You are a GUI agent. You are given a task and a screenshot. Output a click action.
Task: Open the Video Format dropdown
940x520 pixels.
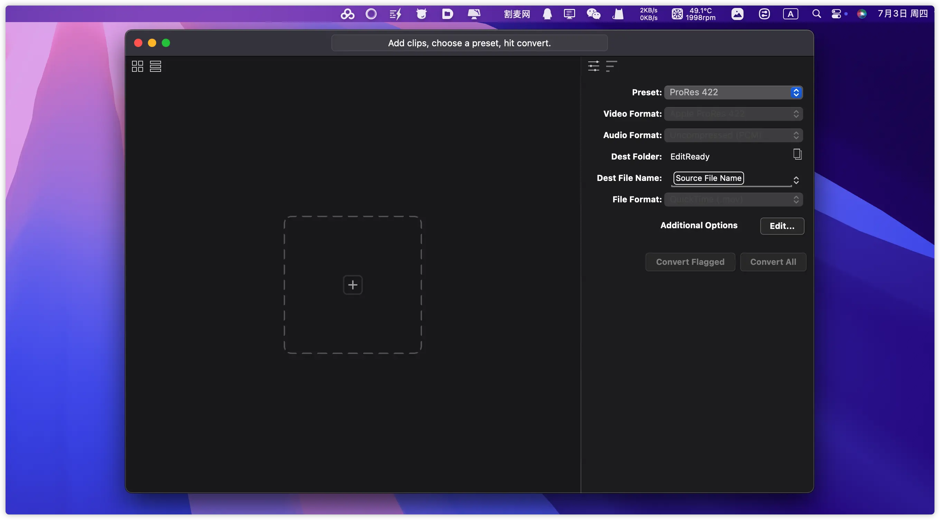(x=733, y=114)
